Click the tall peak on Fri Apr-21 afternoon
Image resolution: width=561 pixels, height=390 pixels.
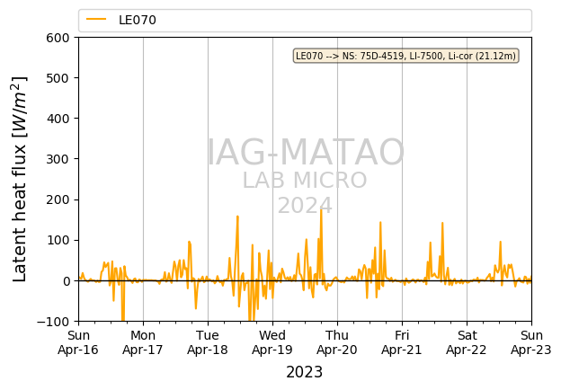pos(442,223)
